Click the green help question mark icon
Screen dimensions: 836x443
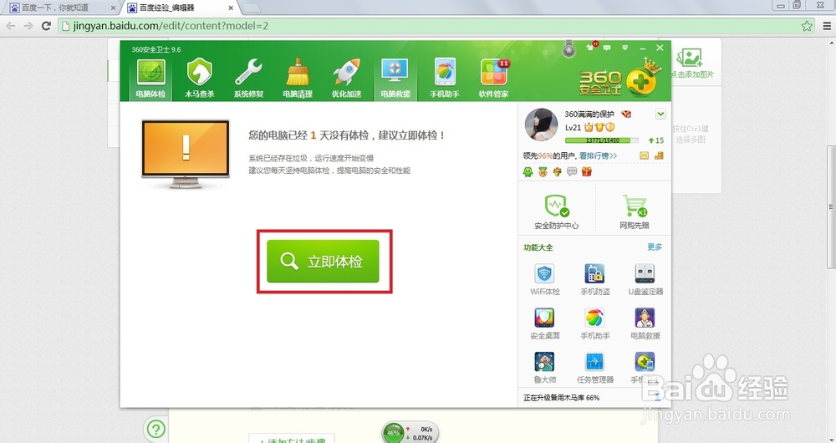point(155,429)
